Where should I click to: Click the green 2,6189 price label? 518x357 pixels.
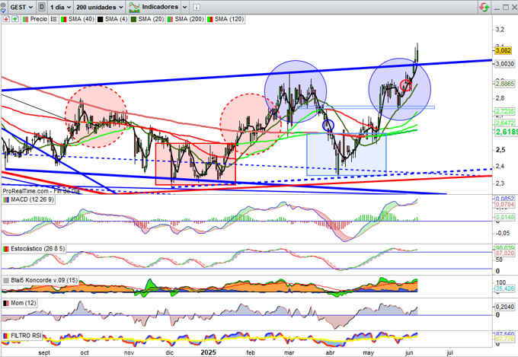507,132
